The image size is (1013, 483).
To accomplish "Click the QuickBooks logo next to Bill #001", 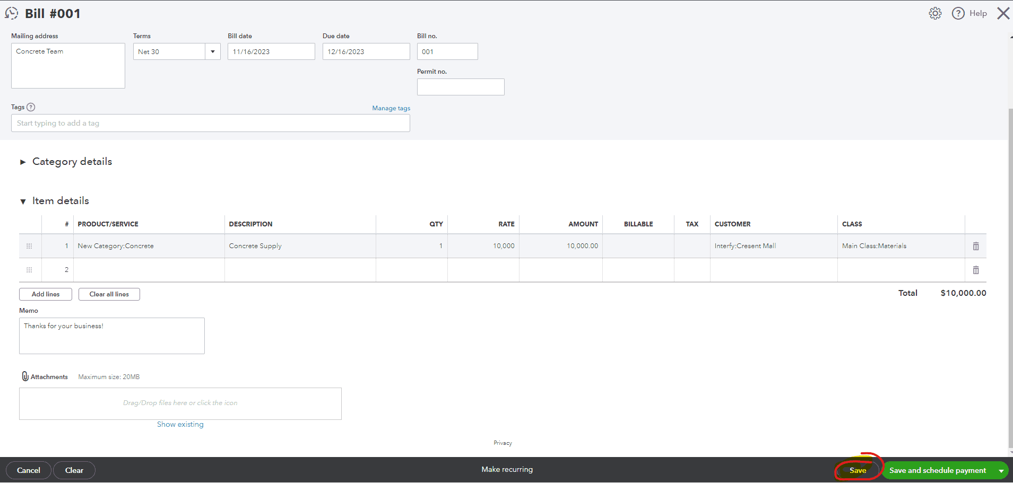I will (12, 13).
